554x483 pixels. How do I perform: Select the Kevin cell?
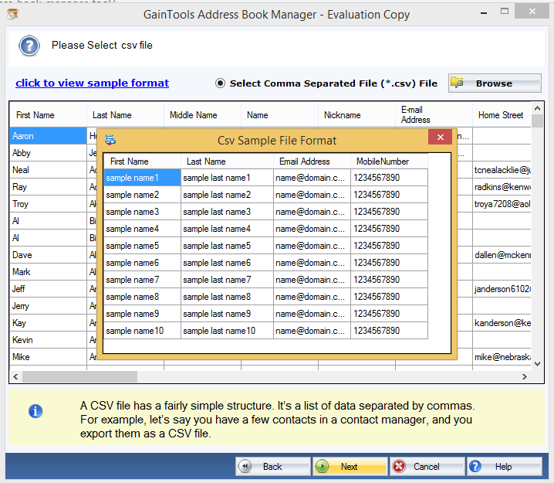click(x=48, y=340)
